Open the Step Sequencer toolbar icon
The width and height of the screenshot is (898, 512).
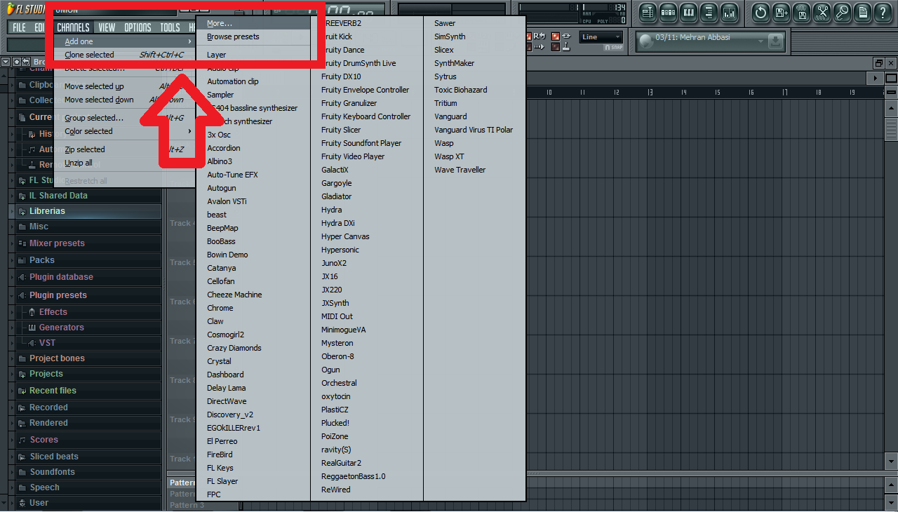(668, 12)
